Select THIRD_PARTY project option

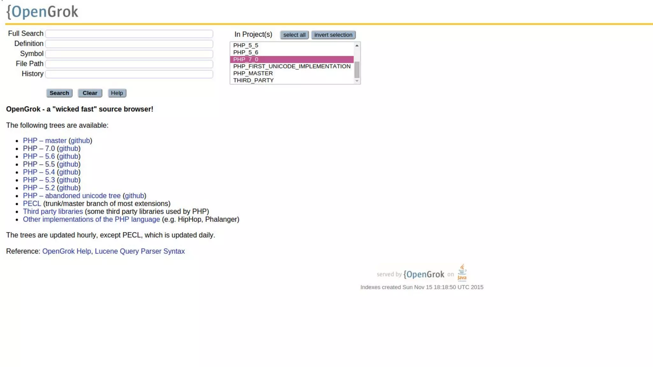pyautogui.click(x=253, y=80)
